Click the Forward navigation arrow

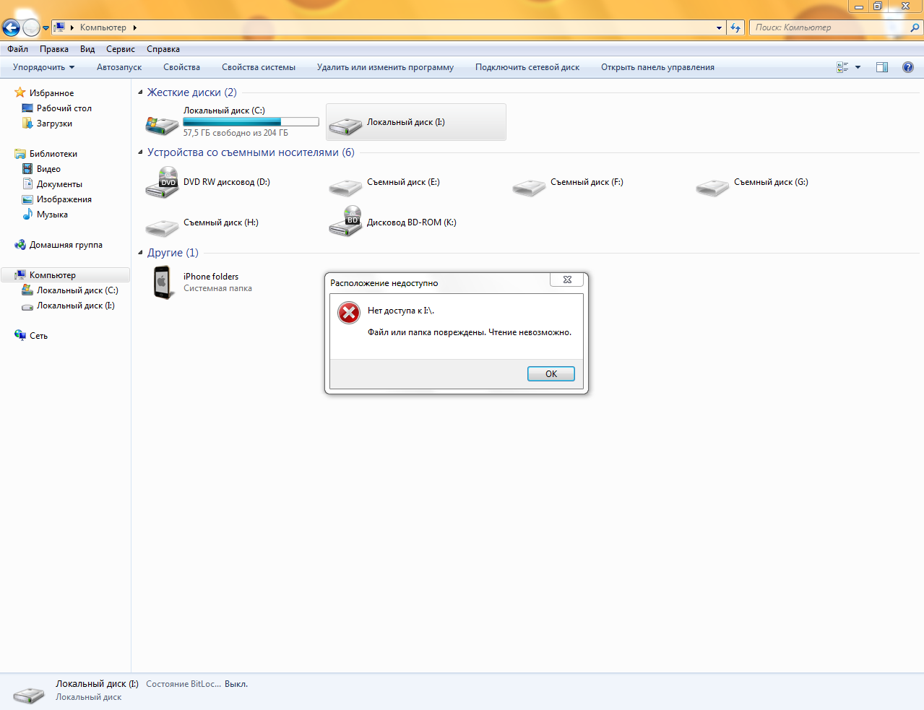click(x=31, y=27)
